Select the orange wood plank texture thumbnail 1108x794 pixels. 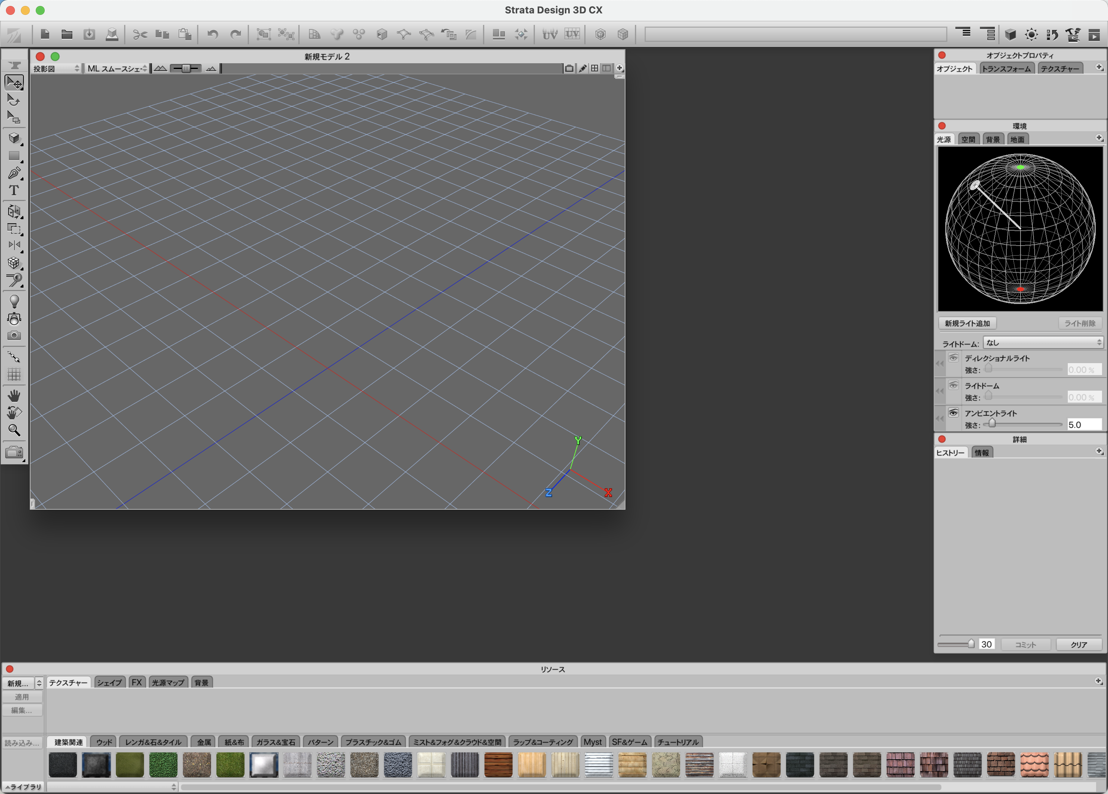click(x=498, y=765)
